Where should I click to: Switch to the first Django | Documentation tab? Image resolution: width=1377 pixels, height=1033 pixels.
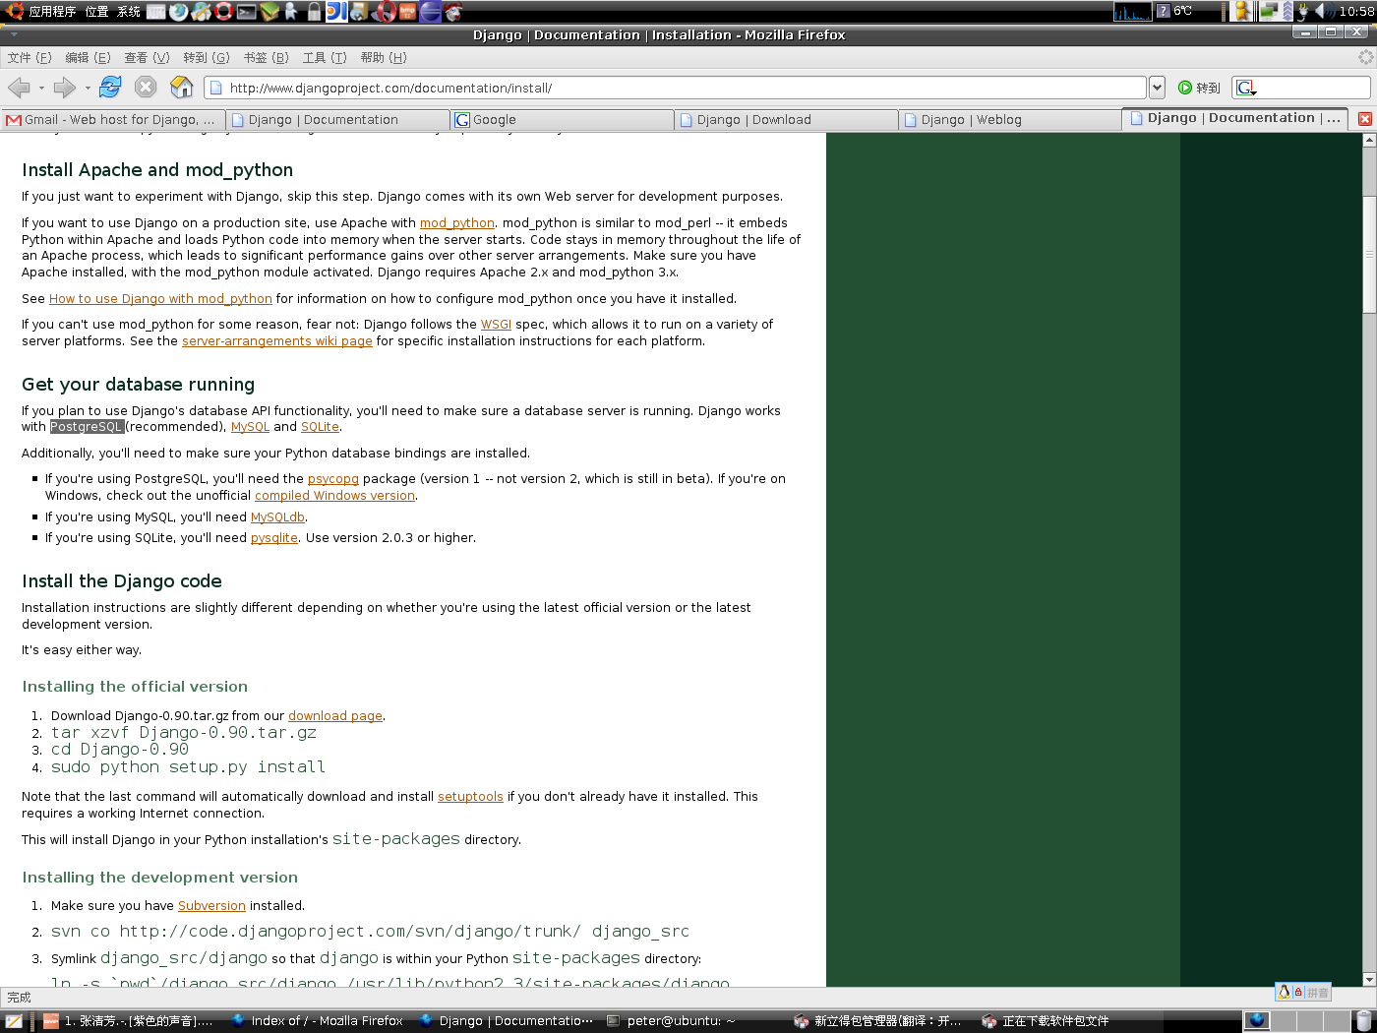(337, 120)
